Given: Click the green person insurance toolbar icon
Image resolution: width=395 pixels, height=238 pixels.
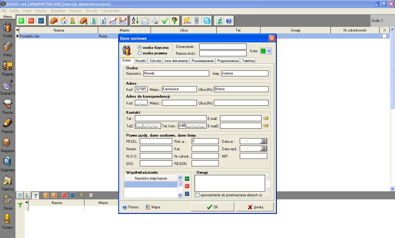Looking at the screenshot, I should coord(73,21).
